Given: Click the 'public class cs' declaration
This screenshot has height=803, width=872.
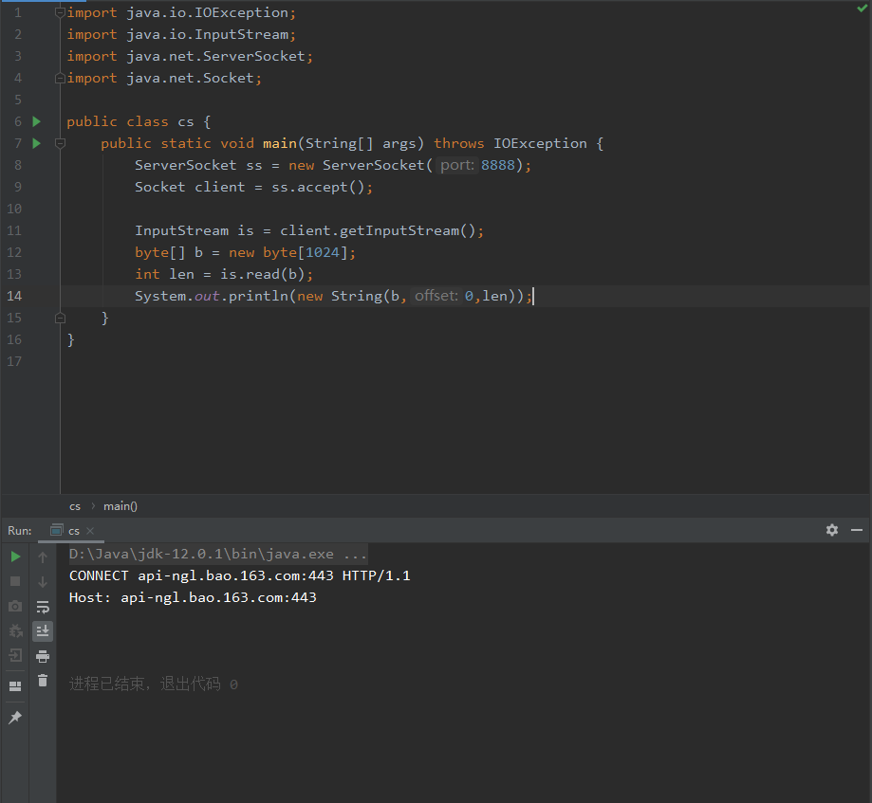Looking at the screenshot, I should (130, 121).
